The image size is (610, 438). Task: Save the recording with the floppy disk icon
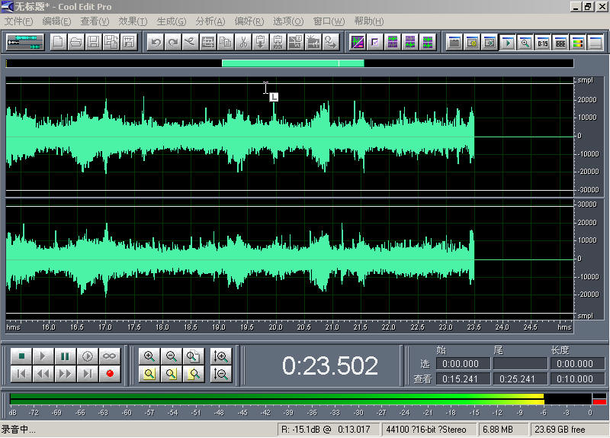coord(93,42)
